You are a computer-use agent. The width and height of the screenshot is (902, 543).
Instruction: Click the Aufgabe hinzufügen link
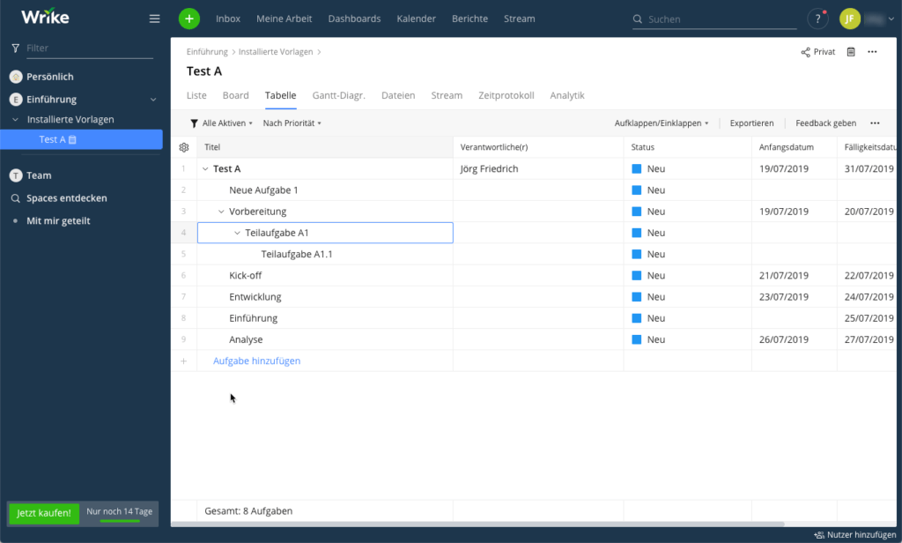256,361
